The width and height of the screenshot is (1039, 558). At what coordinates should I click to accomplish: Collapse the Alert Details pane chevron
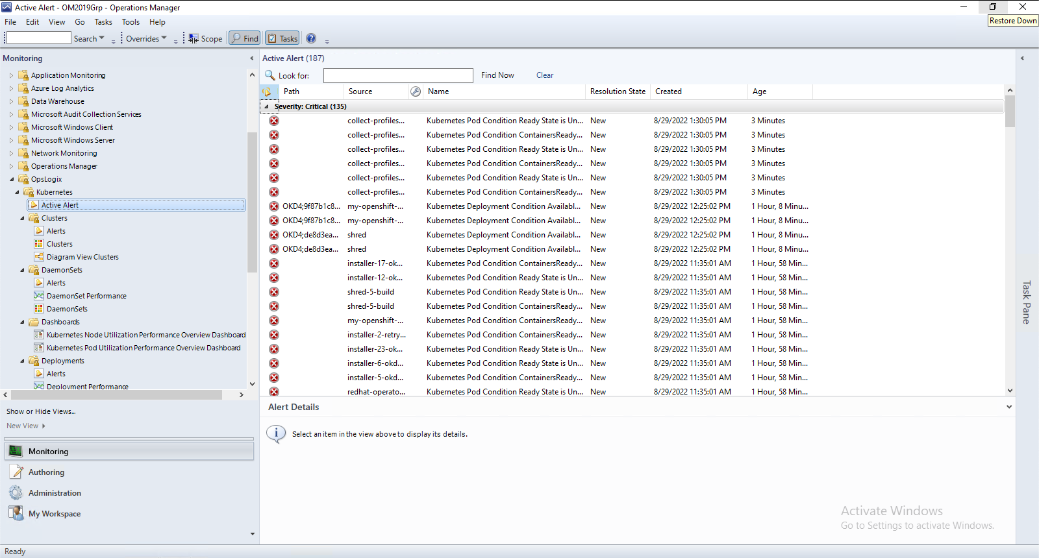tap(1009, 407)
